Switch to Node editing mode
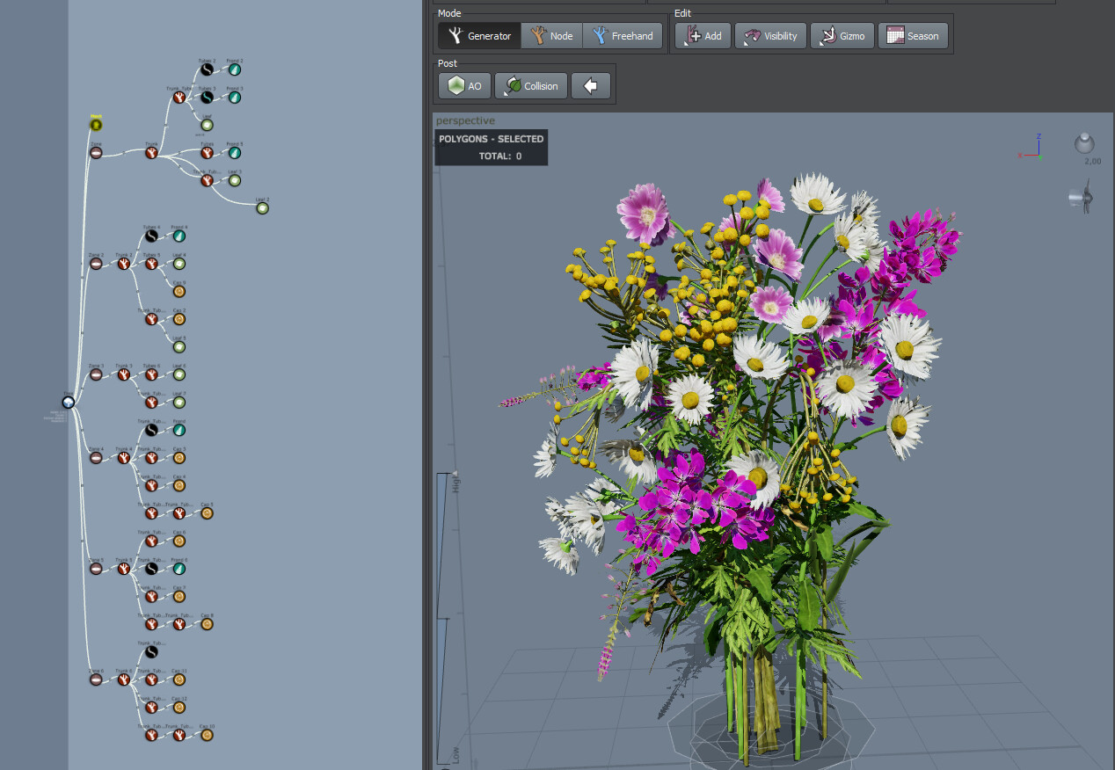Image resolution: width=1115 pixels, height=770 pixels. [x=551, y=36]
